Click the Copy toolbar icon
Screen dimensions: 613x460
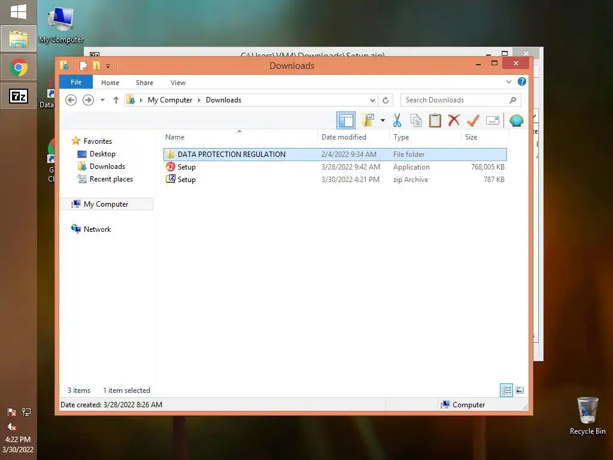[416, 120]
